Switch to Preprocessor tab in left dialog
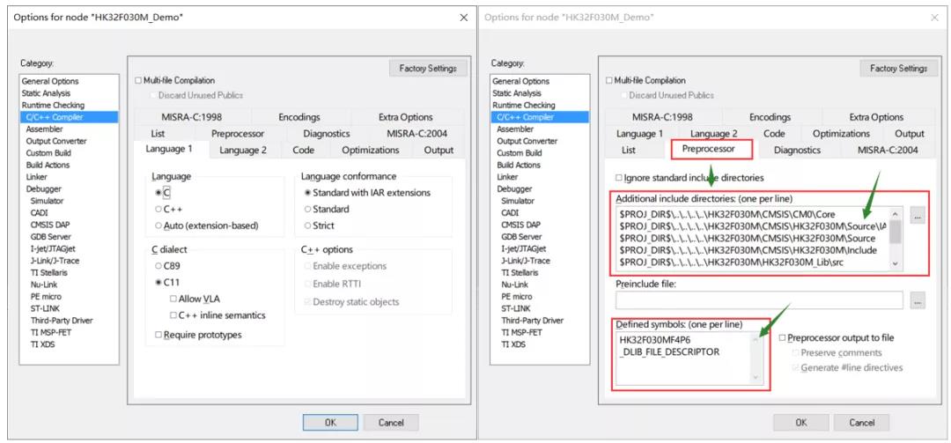The height and width of the screenshot is (443, 951). [x=238, y=134]
